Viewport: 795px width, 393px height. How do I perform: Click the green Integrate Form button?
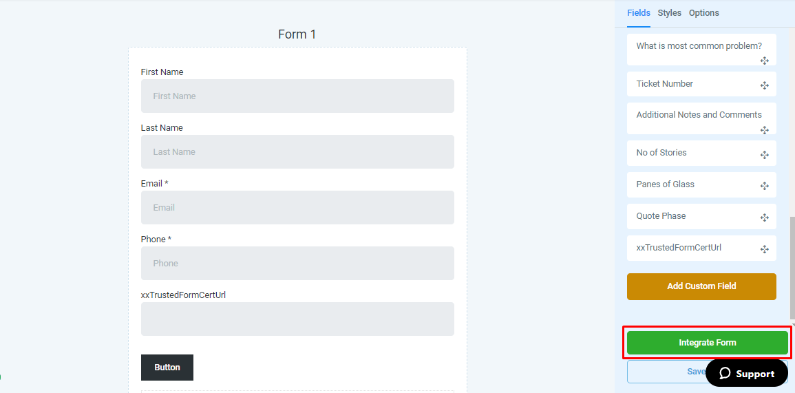coord(708,343)
